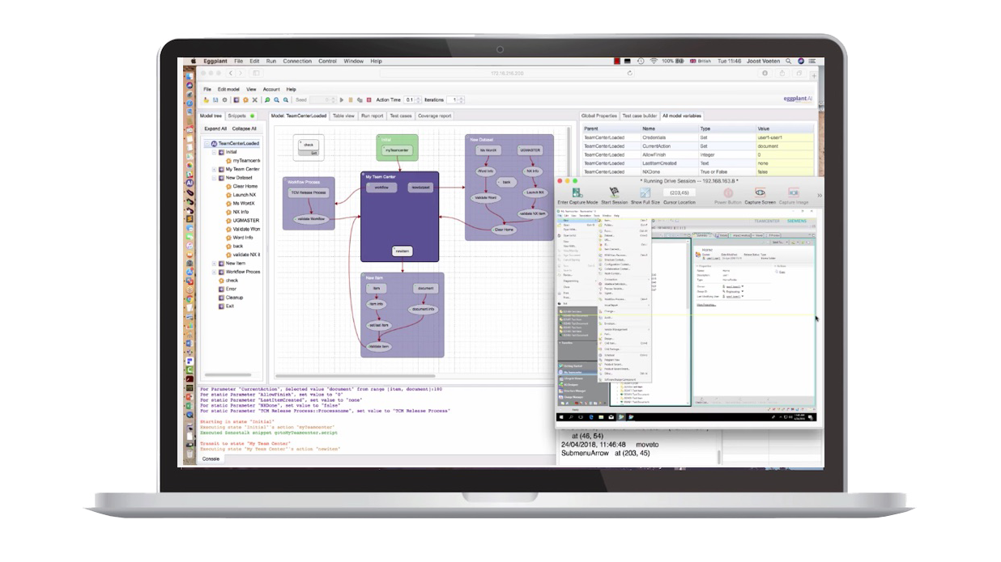Switch to the Test case builder tab
The height and width of the screenshot is (562, 1001).
click(640, 116)
